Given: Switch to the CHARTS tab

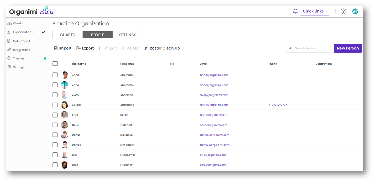Looking at the screenshot, I should click(x=68, y=35).
